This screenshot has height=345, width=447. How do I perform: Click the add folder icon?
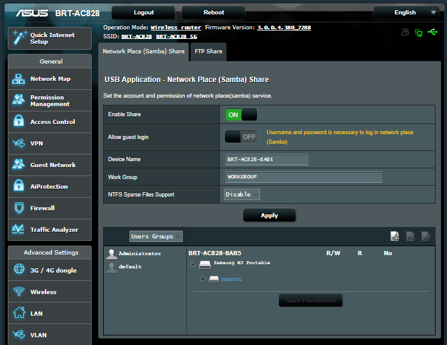pyautogui.click(x=395, y=237)
